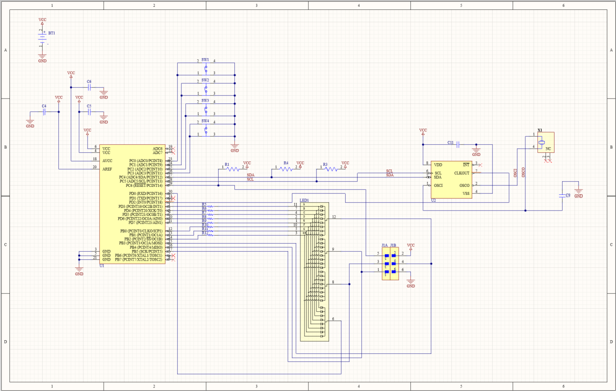Click ADC6 pin name on U1
This screenshot has width=616, height=391.
click(x=157, y=148)
